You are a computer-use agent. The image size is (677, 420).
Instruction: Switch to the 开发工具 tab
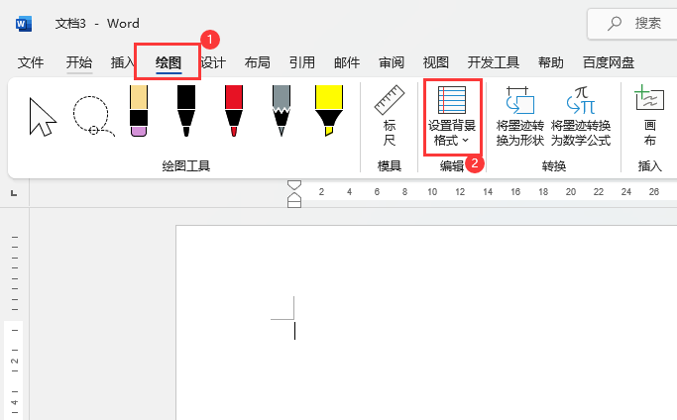tap(493, 62)
